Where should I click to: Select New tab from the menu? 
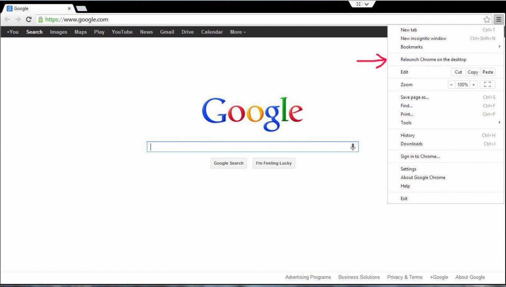(x=446, y=30)
